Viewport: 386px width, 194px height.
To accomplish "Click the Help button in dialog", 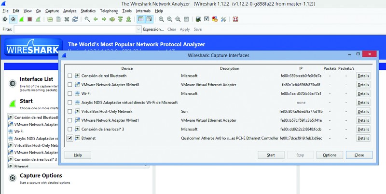I will (x=78, y=155).
